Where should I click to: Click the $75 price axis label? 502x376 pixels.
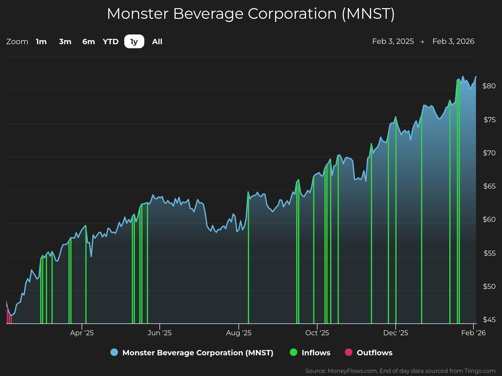489,120
